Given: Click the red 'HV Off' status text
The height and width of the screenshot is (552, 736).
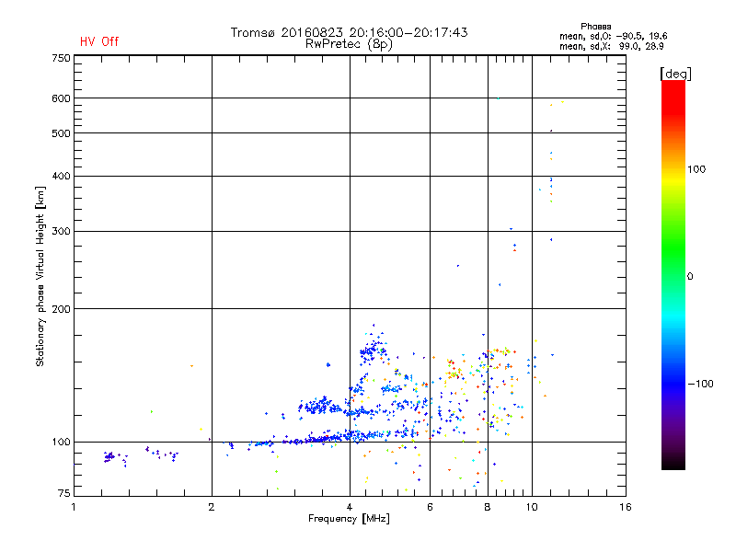Looking at the screenshot, I should (99, 41).
